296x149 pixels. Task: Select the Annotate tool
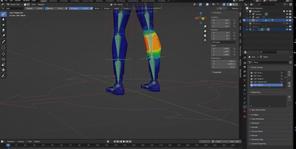(x=3, y=76)
